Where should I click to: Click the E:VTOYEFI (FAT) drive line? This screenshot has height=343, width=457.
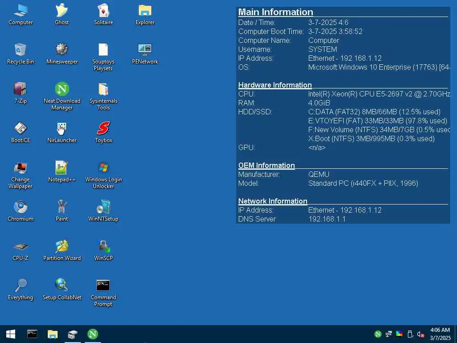click(x=378, y=121)
